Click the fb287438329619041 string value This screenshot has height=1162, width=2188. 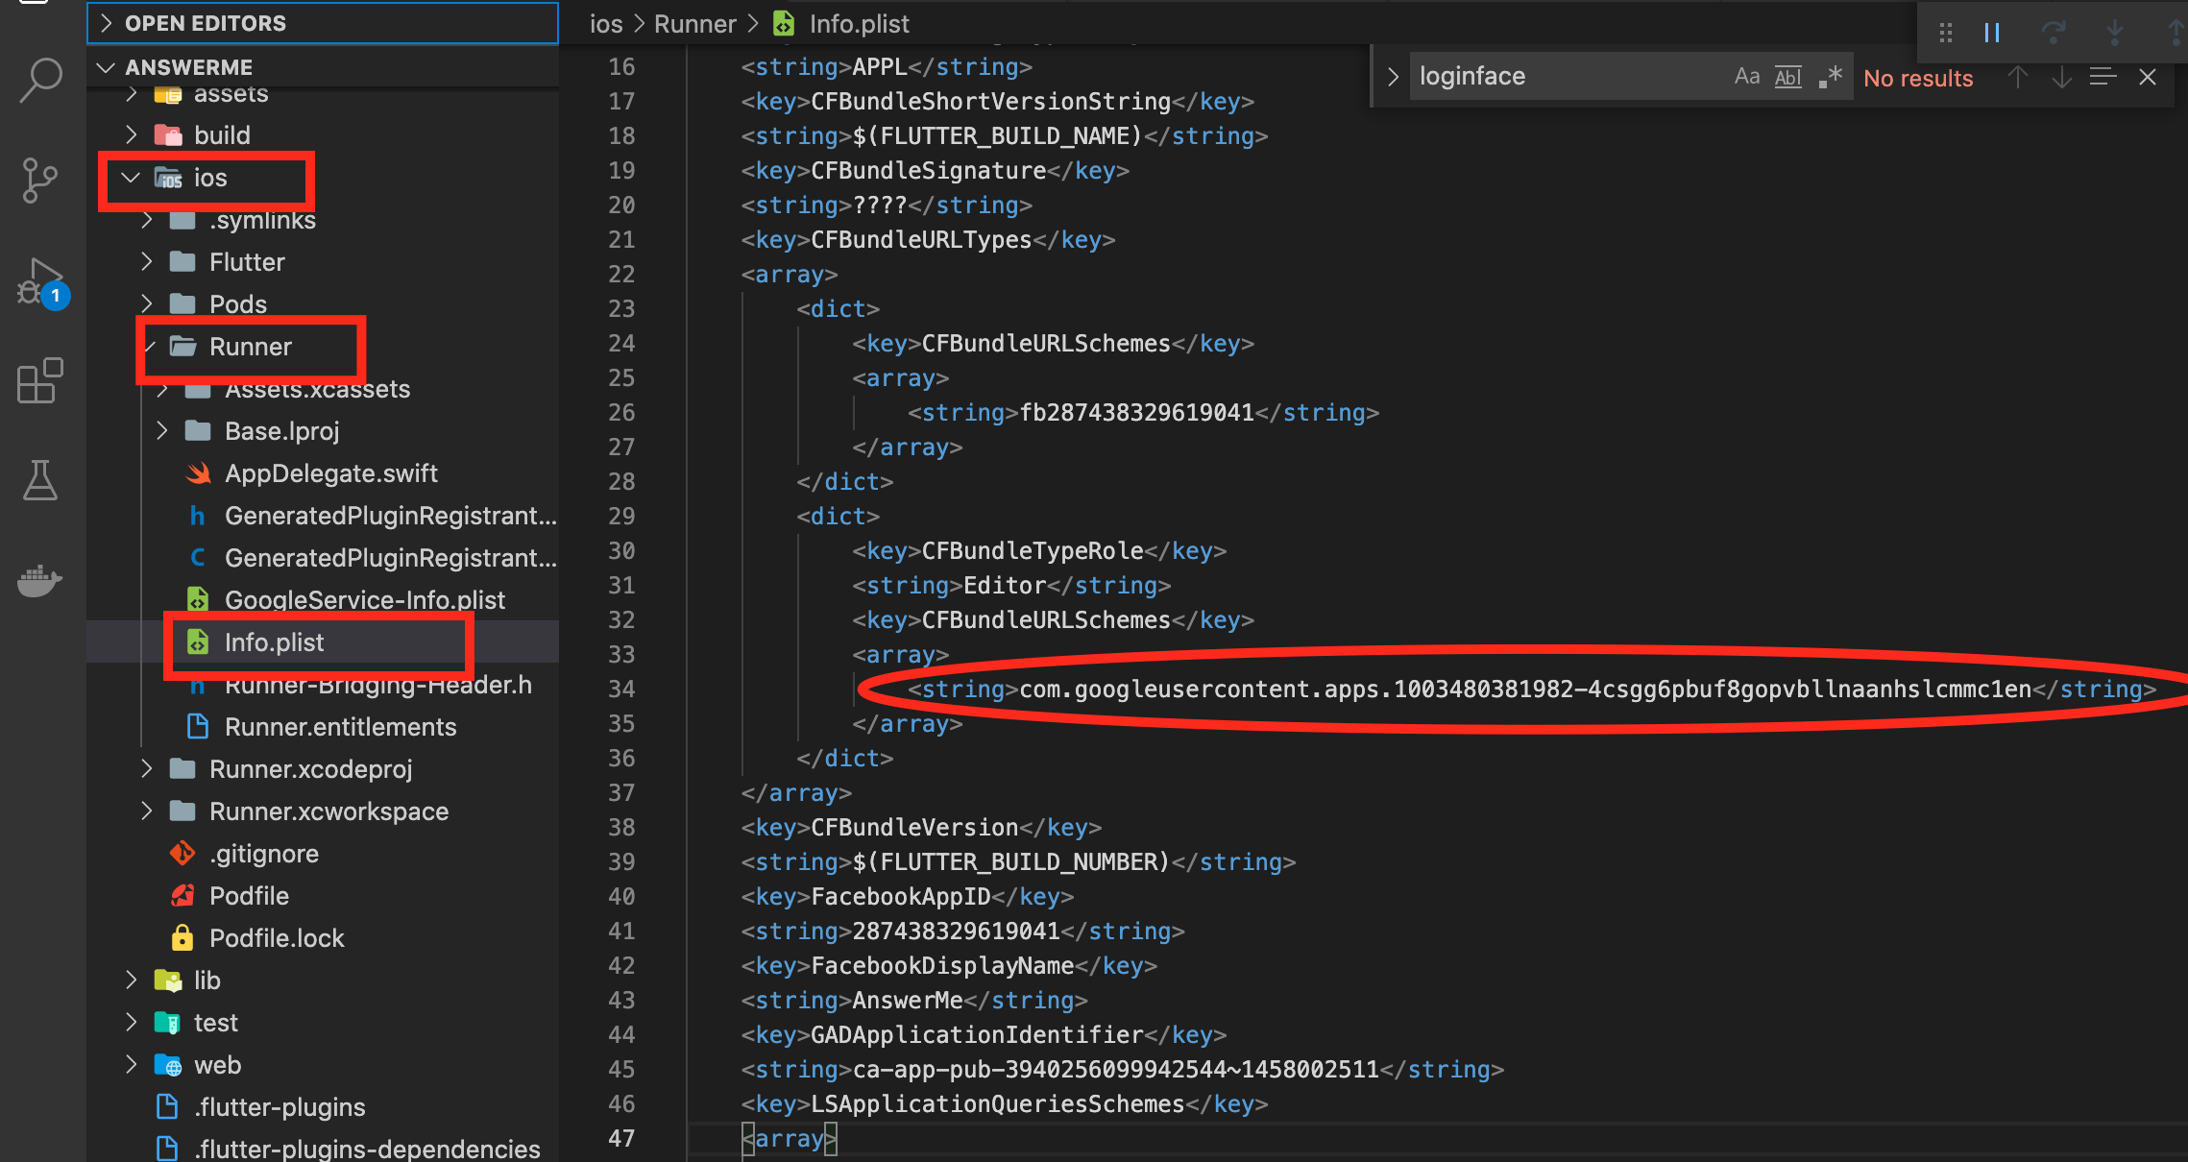point(1137,412)
